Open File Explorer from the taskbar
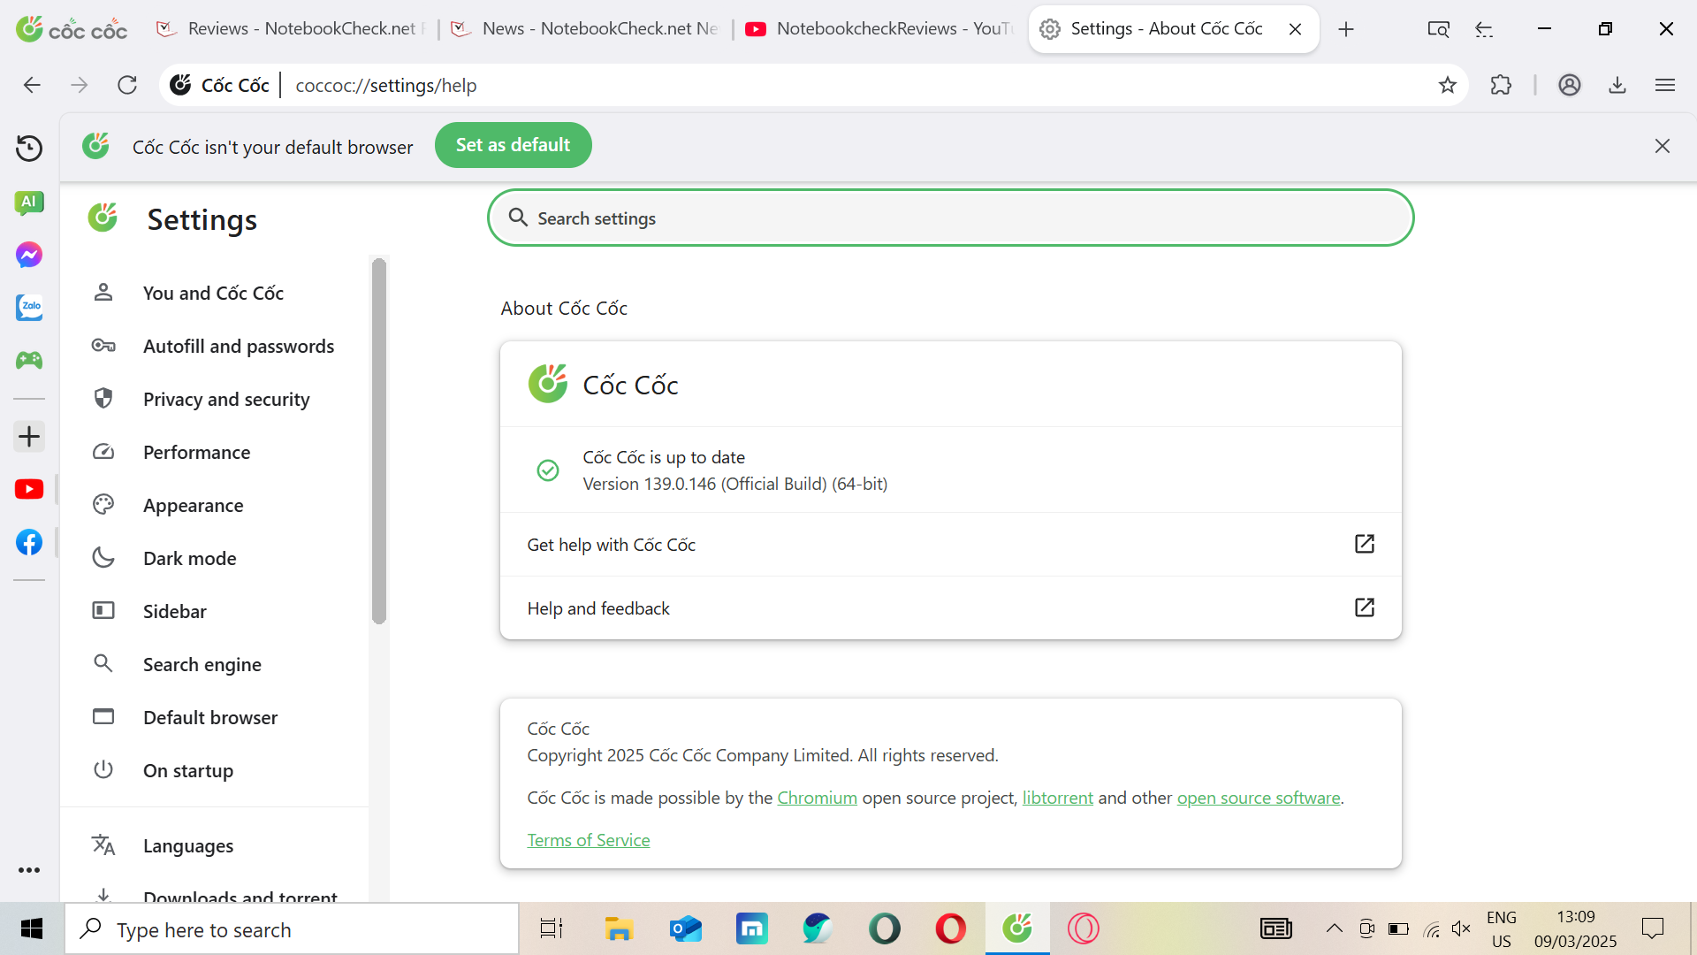Image resolution: width=1697 pixels, height=955 pixels. point(619,928)
